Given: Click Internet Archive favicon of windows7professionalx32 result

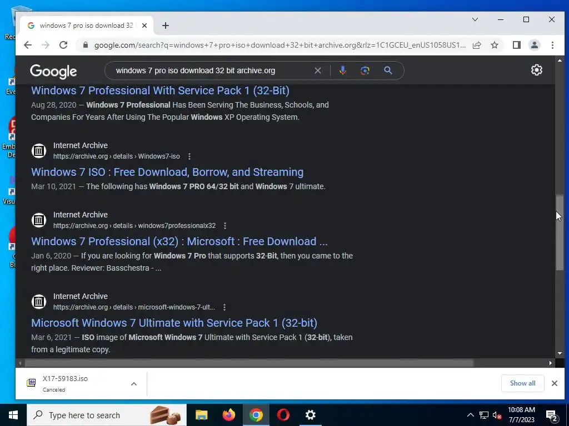Looking at the screenshot, I should coord(39,220).
